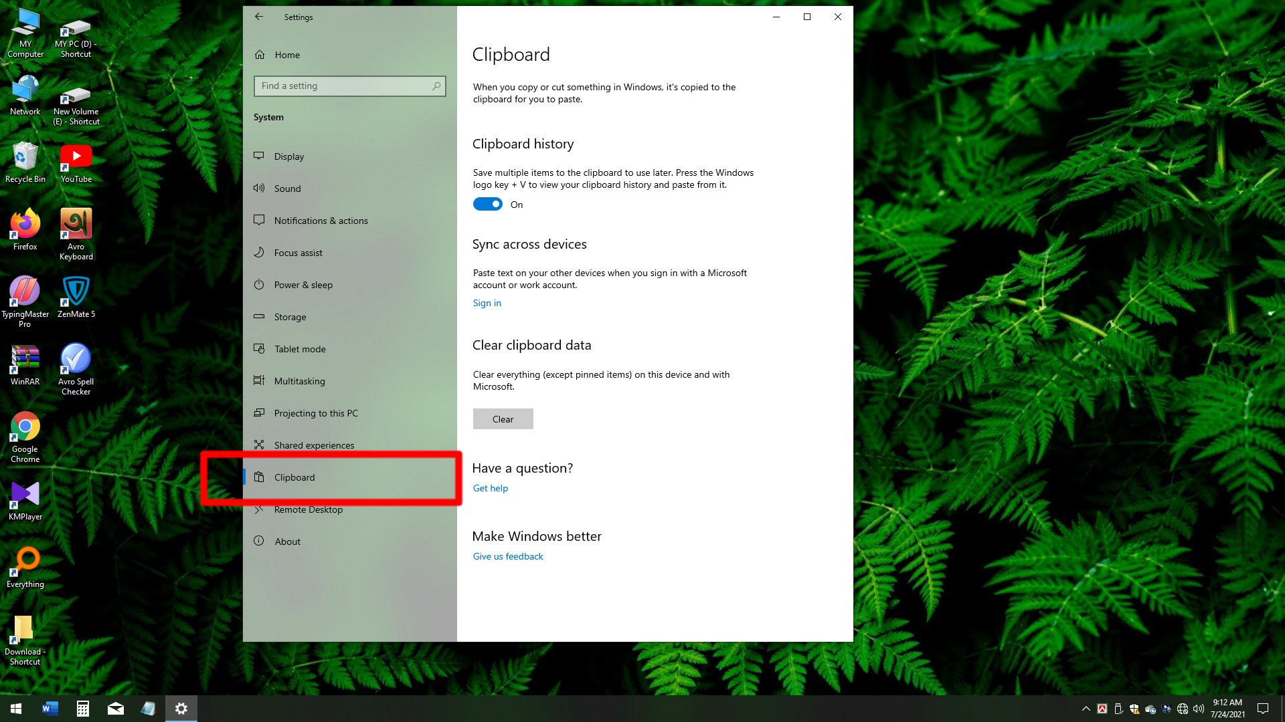
Task: Open the Get help link
Action: [x=490, y=488]
